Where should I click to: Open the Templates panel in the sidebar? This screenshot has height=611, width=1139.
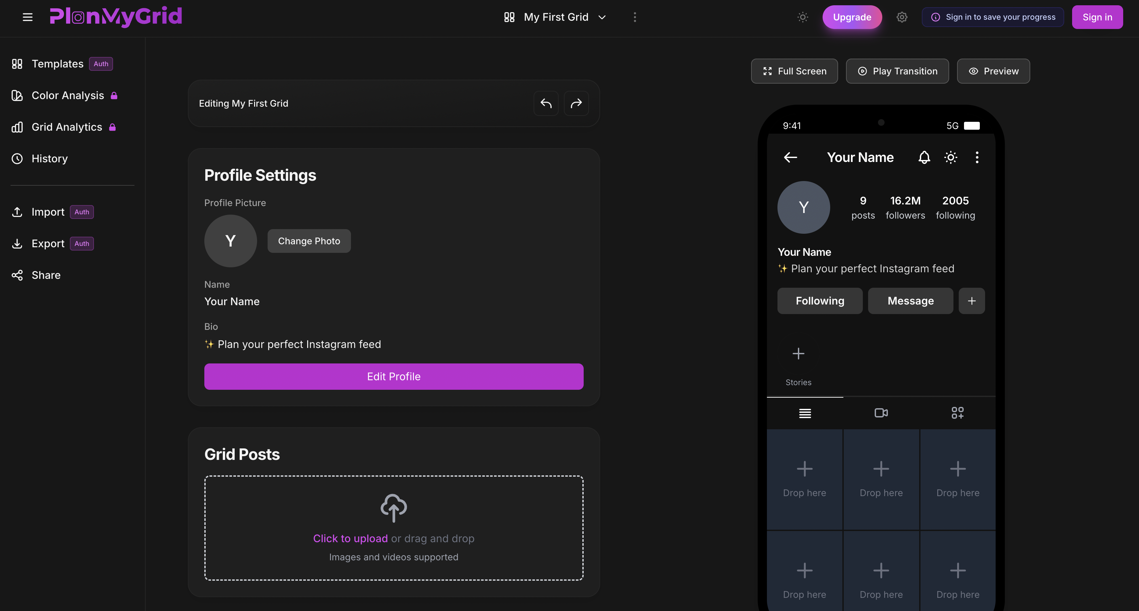(57, 64)
